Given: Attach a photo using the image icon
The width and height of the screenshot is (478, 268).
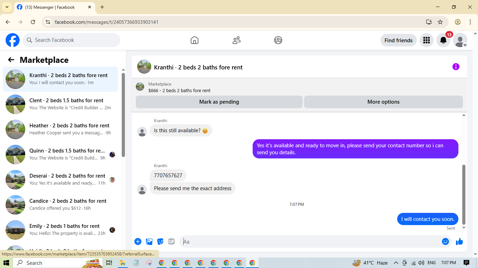Looking at the screenshot, I should click(x=149, y=241).
